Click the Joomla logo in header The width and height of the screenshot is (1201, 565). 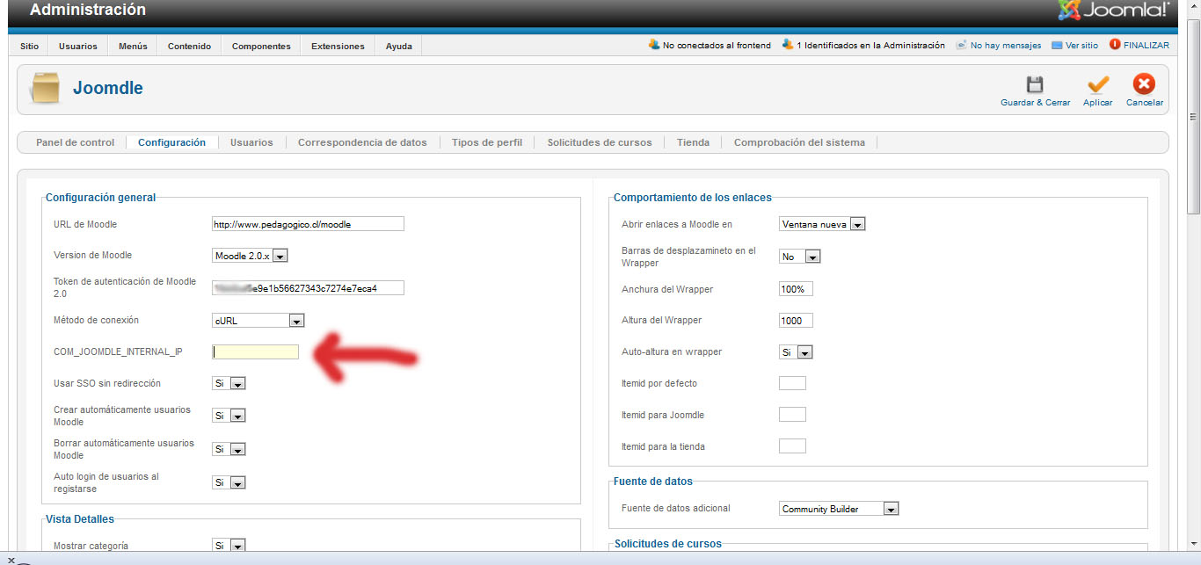click(1113, 11)
